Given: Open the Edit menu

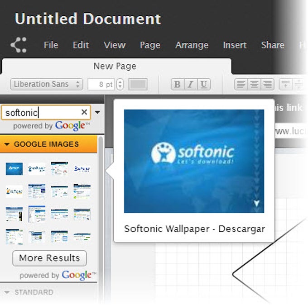Looking at the screenshot, I should point(81,45).
